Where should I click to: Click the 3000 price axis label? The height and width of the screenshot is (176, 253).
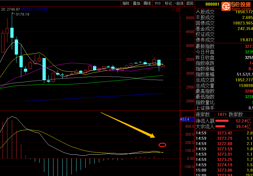190,73
